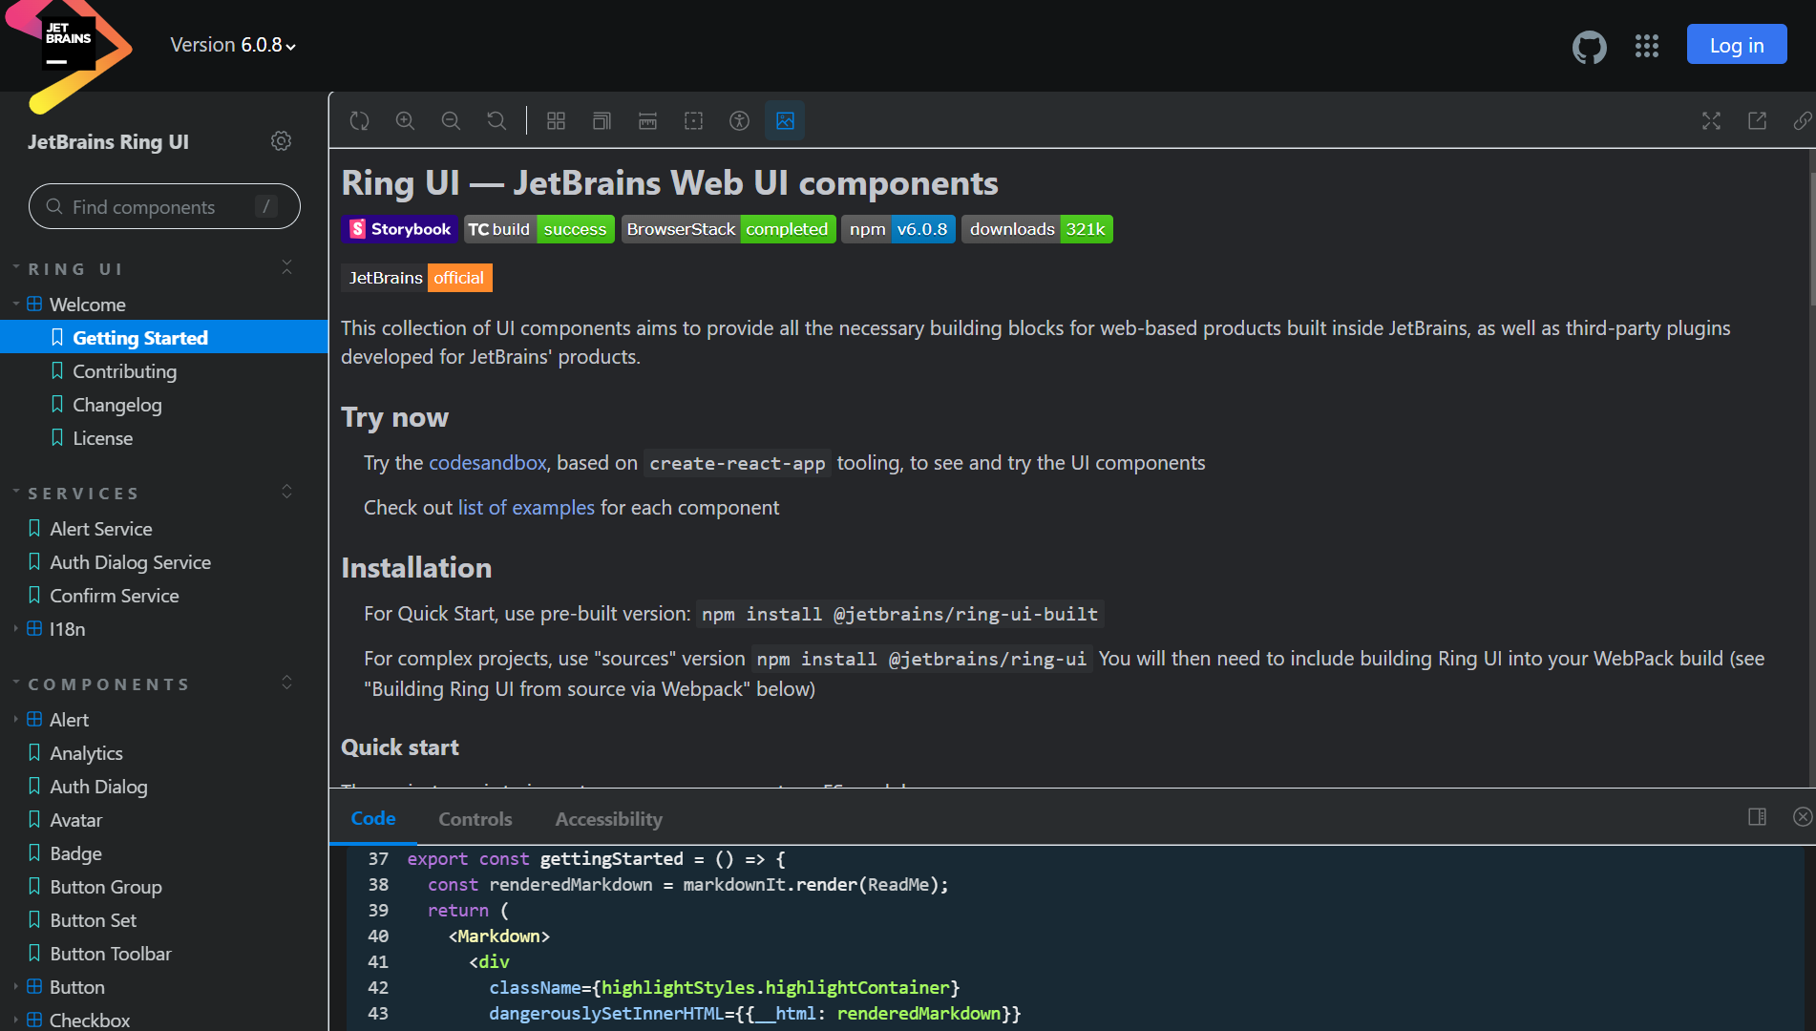Toggle the outline dashed-square icon

coord(693,121)
